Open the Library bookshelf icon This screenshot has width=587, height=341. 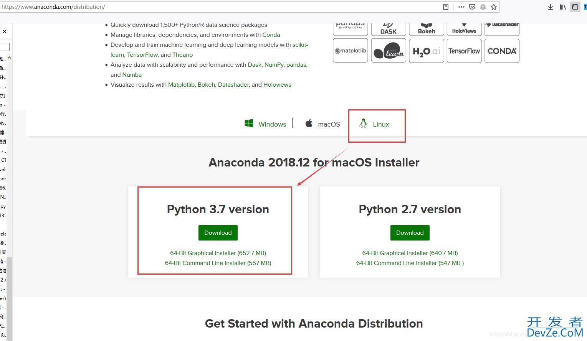coord(563,7)
